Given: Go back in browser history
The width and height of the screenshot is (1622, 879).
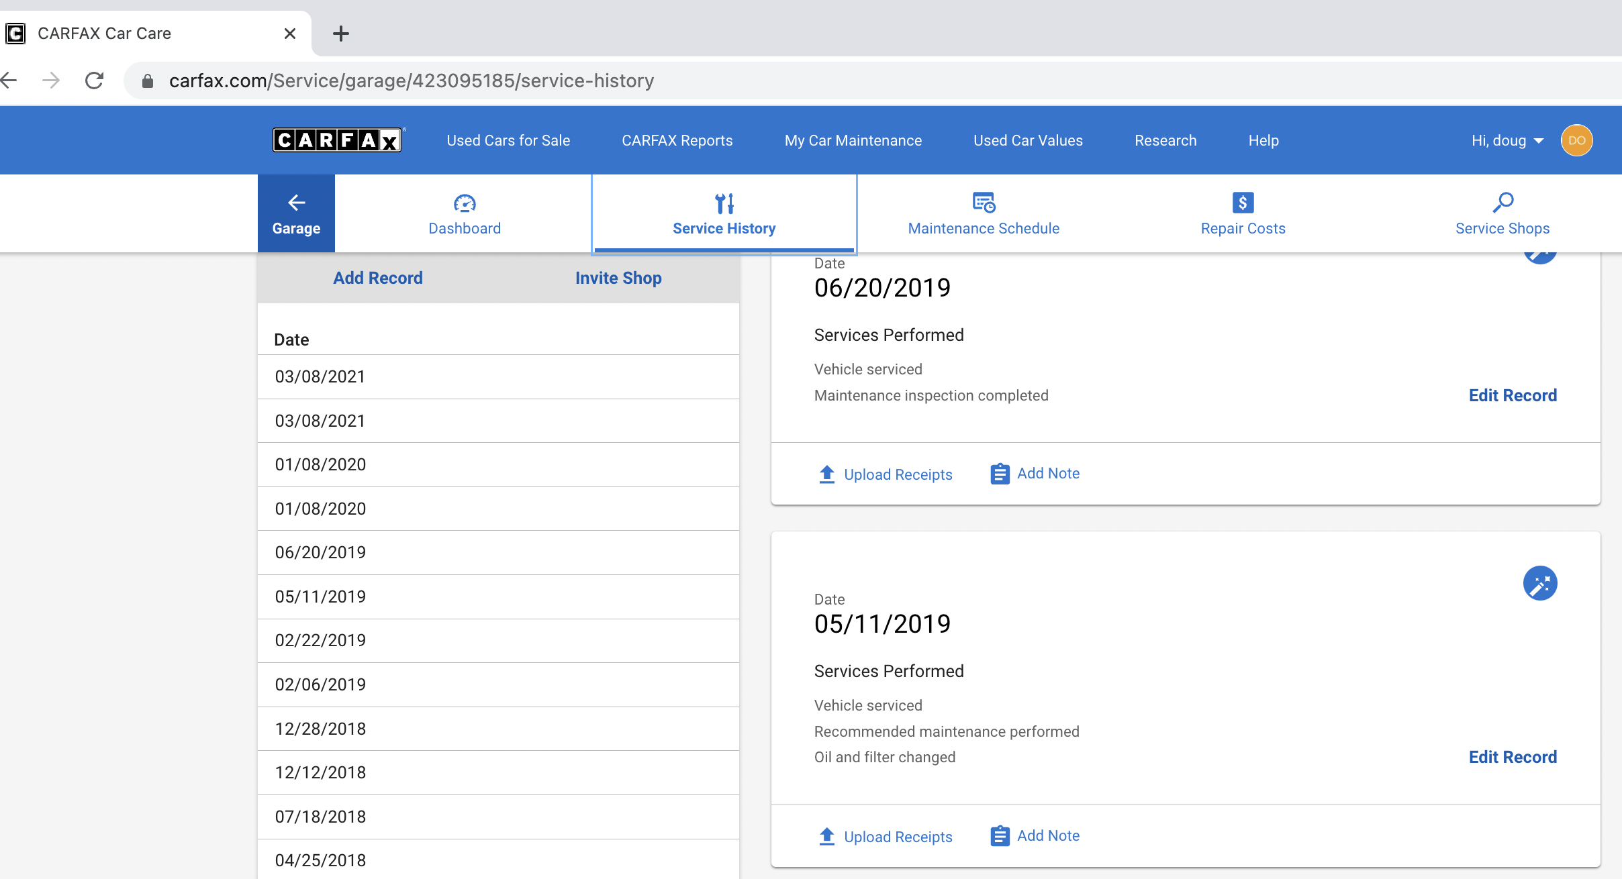Looking at the screenshot, I should pos(9,81).
